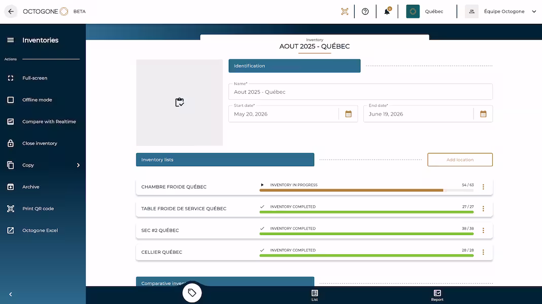Switch to the List tab

[x=315, y=295]
